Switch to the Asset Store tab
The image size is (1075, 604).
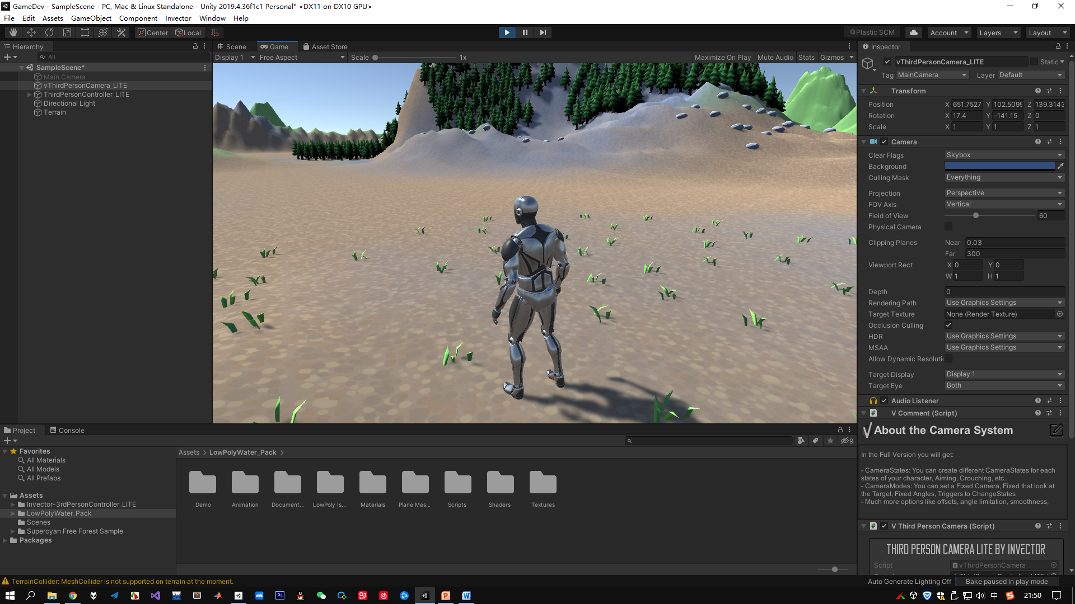(x=325, y=46)
